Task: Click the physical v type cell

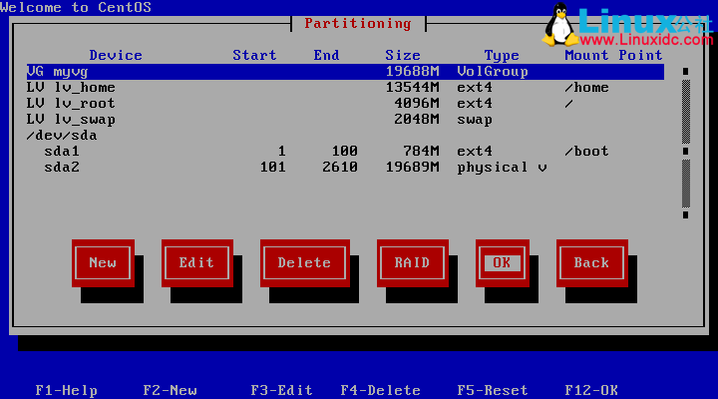Action: (x=502, y=168)
